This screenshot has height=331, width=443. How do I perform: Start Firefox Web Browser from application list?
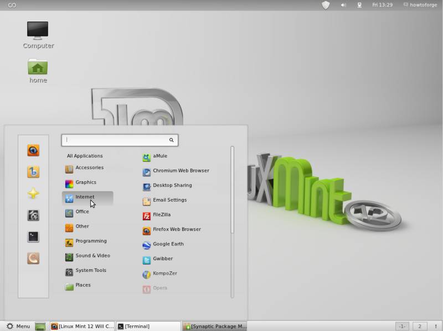(x=172, y=230)
